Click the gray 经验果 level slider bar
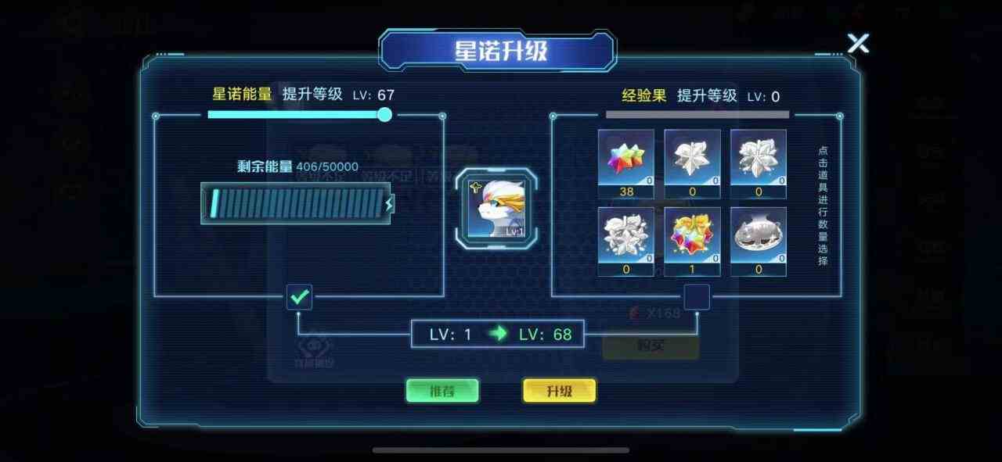The width and height of the screenshot is (1002, 462). tap(697, 114)
